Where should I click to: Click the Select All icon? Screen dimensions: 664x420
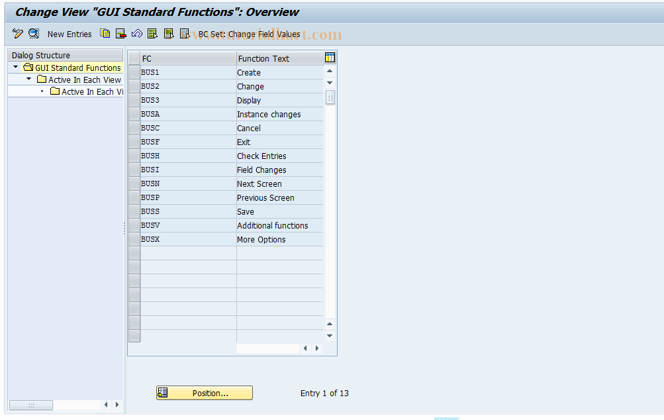[x=152, y=34]
